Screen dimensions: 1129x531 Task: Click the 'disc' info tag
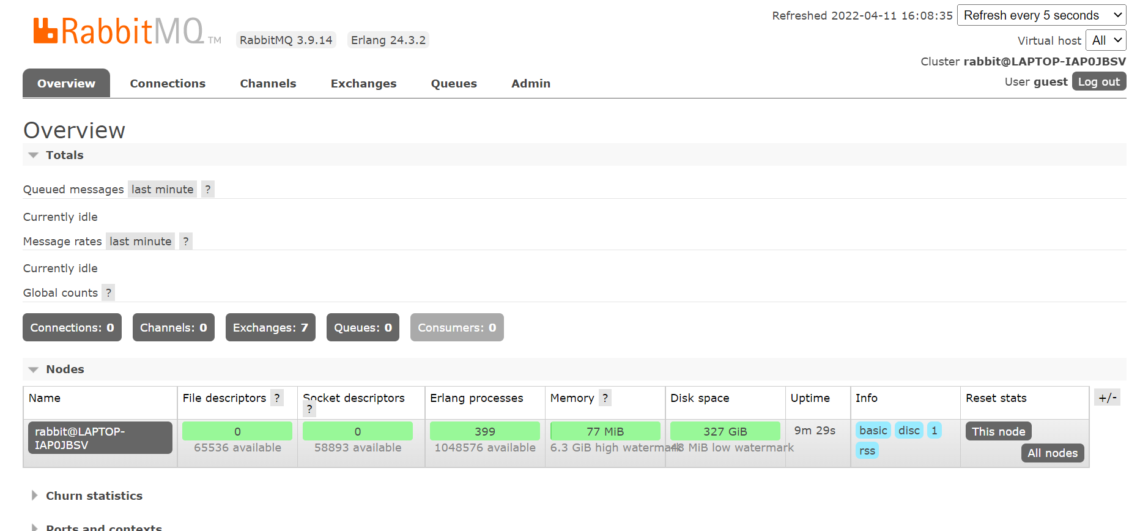click(x=909, y=431)
